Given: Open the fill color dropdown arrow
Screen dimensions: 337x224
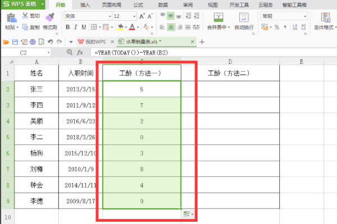Looking at the screenshot, I should [x=126, y=27].
